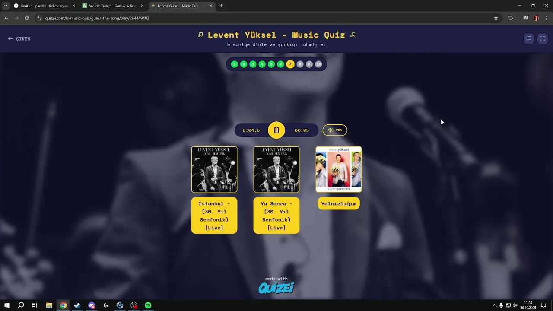Open the Chrome extensions puzzle icon
The height and width of the screenshot is (311, 553).
pos(511,18)
